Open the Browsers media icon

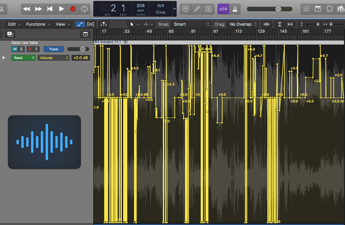(341, 9)
